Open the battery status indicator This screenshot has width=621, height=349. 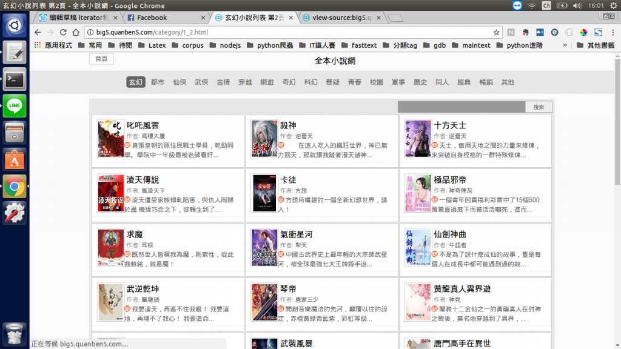562,5
